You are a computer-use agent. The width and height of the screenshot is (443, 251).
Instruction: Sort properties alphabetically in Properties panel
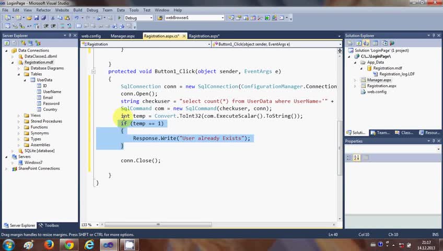click(357, 157)
